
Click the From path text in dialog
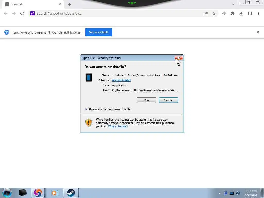[x=145, y=90]
